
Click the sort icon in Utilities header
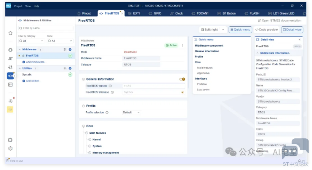click(x=65, y=68)
